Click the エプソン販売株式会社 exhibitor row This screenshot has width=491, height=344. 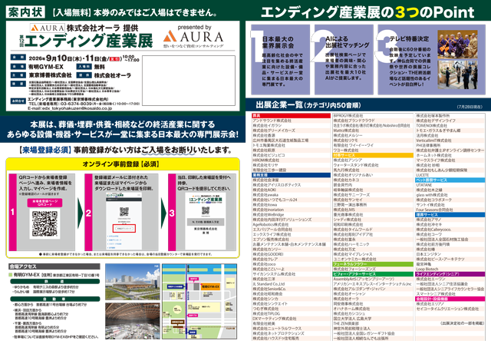291,240
